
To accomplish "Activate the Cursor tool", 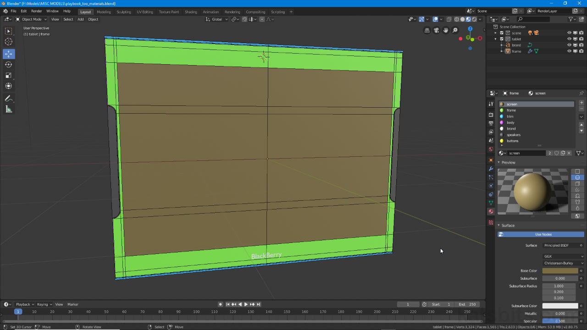I will tap(8, 41).
